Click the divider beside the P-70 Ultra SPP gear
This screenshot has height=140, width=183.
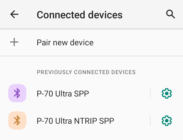pos(150,93)
